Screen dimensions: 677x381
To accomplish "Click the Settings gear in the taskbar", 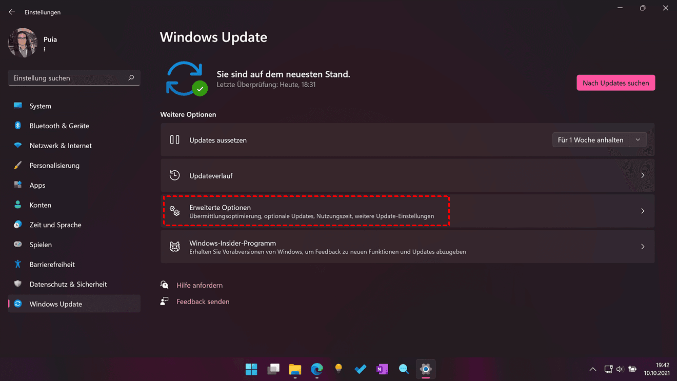I will click(426, 369).
